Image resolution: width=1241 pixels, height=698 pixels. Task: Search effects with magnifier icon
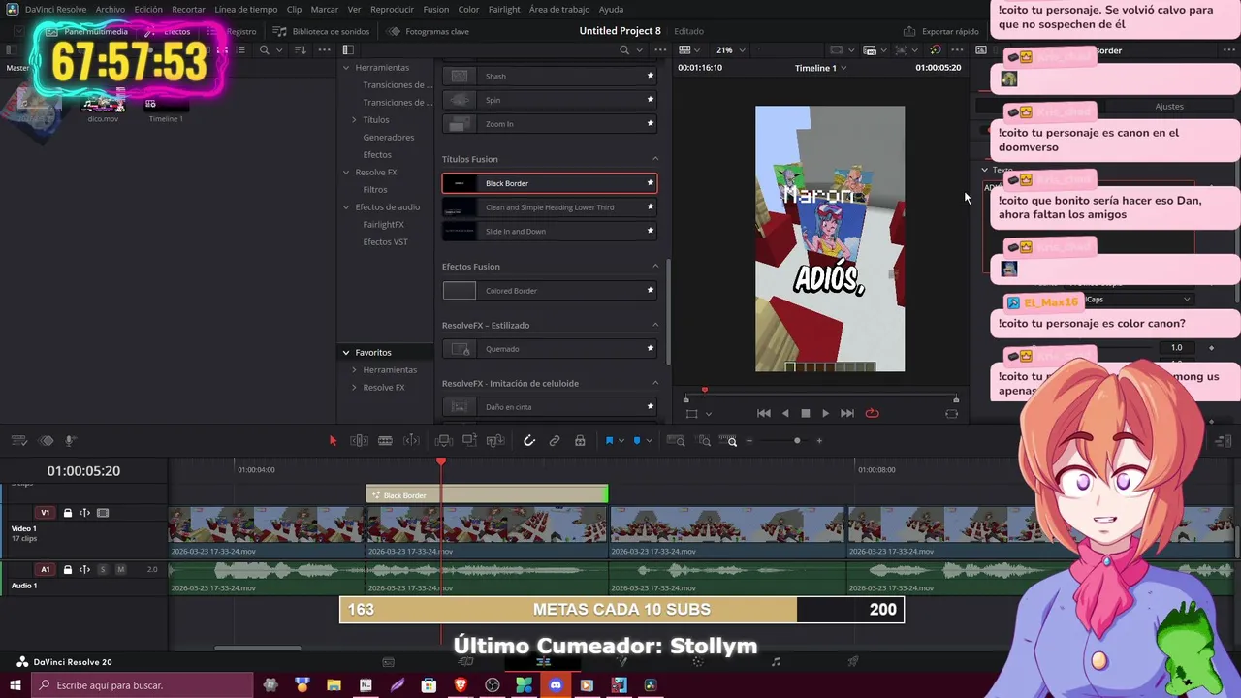pos(624,50)
